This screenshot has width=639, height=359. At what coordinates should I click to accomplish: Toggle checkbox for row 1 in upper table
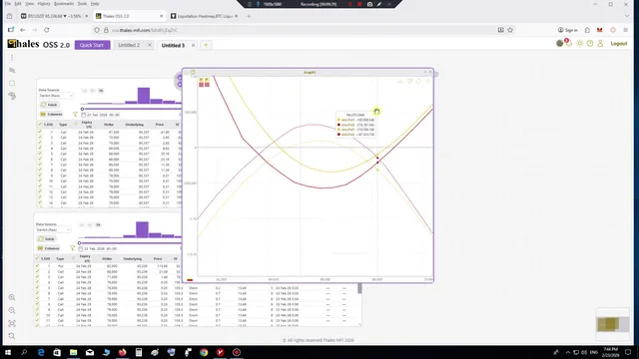point(40,133)
